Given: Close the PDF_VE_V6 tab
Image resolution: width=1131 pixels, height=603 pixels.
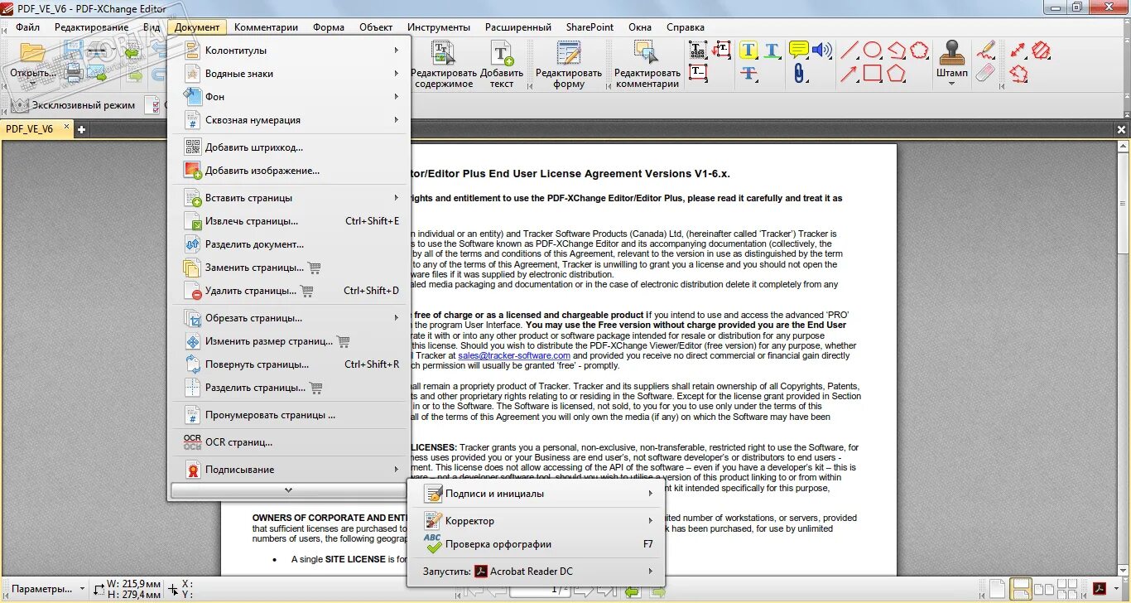Looking at the screenshot, I should [67, 128].
